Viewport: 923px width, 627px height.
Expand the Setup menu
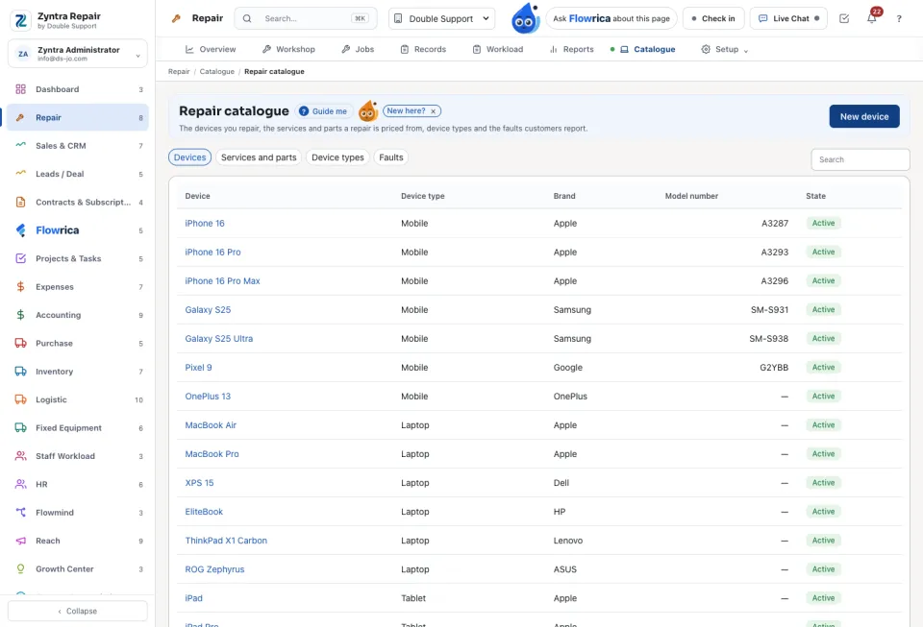(x=724, y=49)
